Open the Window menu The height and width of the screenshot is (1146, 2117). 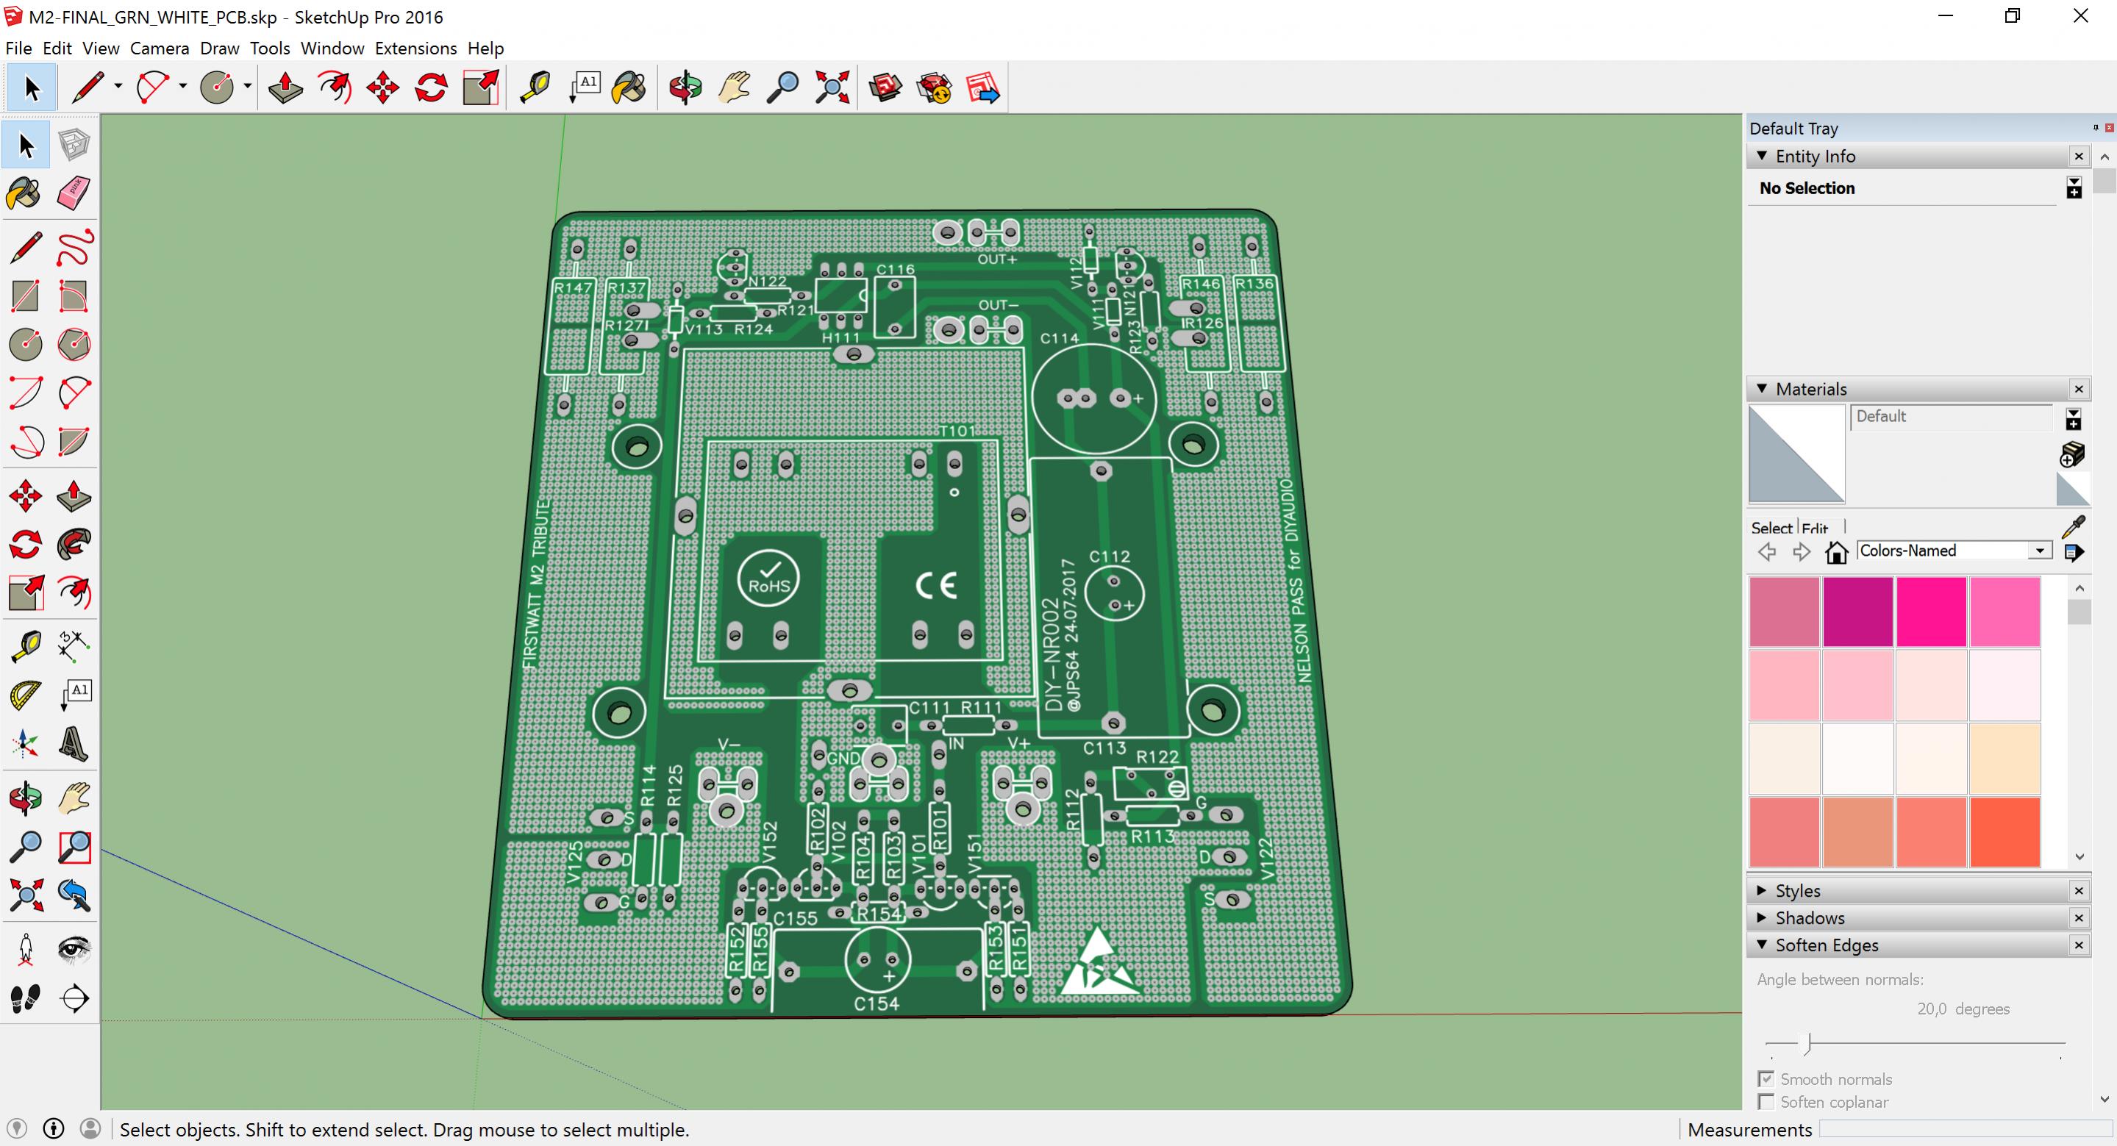(x=332, y=49)
